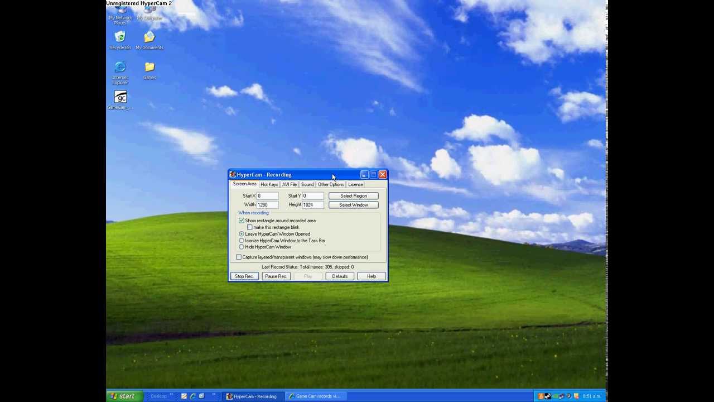Click the system tray clock
This screenshot has height=402, width=714.
tap(591, 396)
